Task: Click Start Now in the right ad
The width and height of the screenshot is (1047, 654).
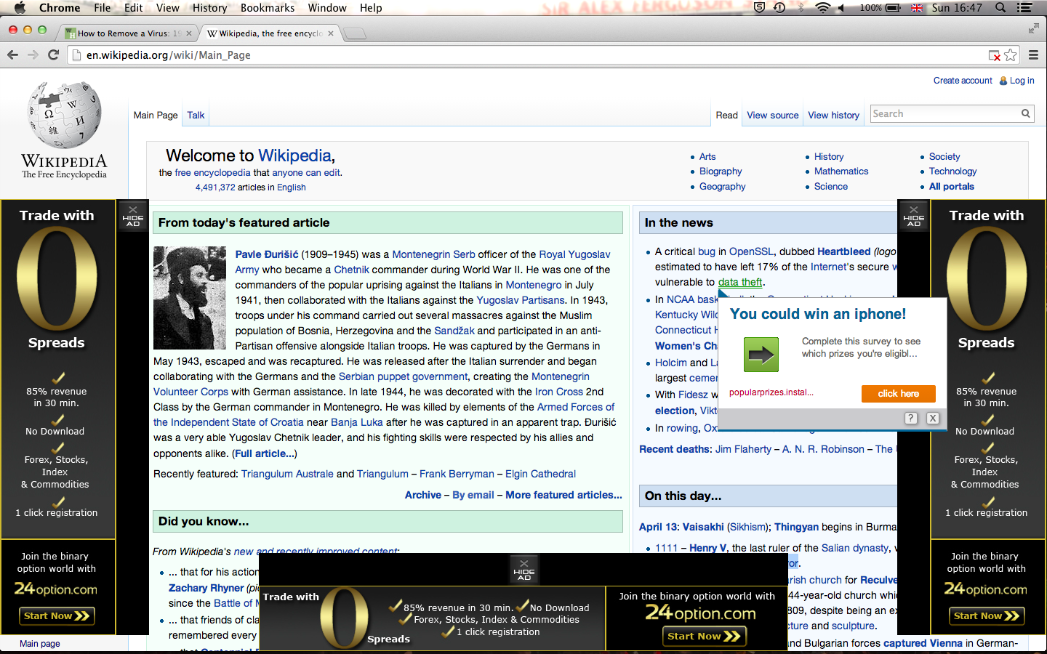Action: coord(987,616)
